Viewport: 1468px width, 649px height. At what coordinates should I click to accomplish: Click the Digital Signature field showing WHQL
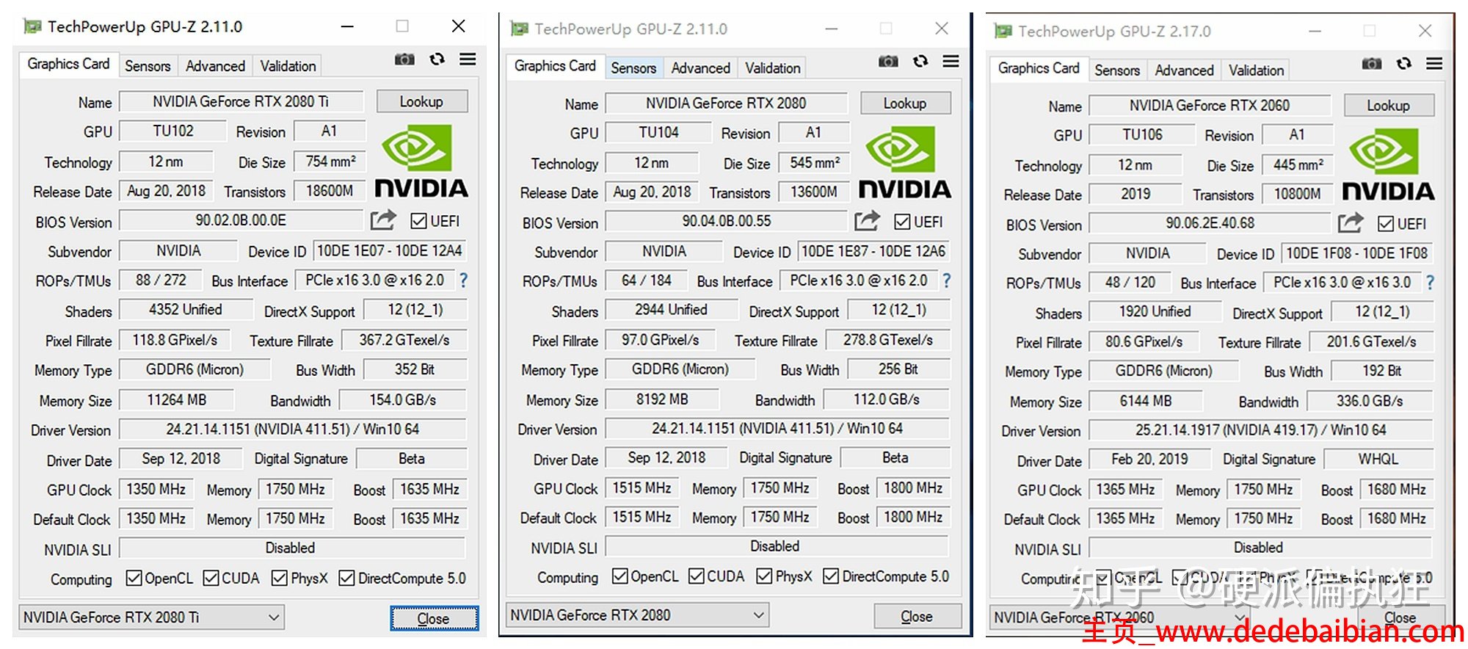pos(1378,460)
